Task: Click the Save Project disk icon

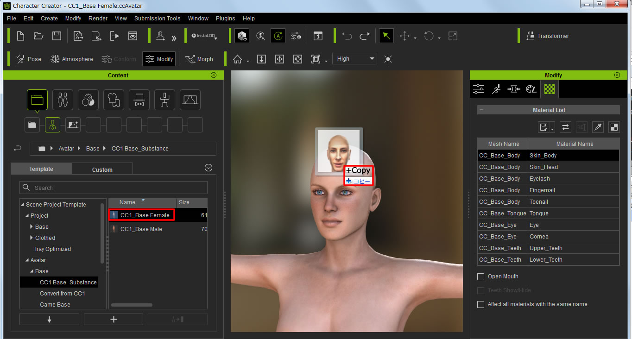Action: click(57, 36)
